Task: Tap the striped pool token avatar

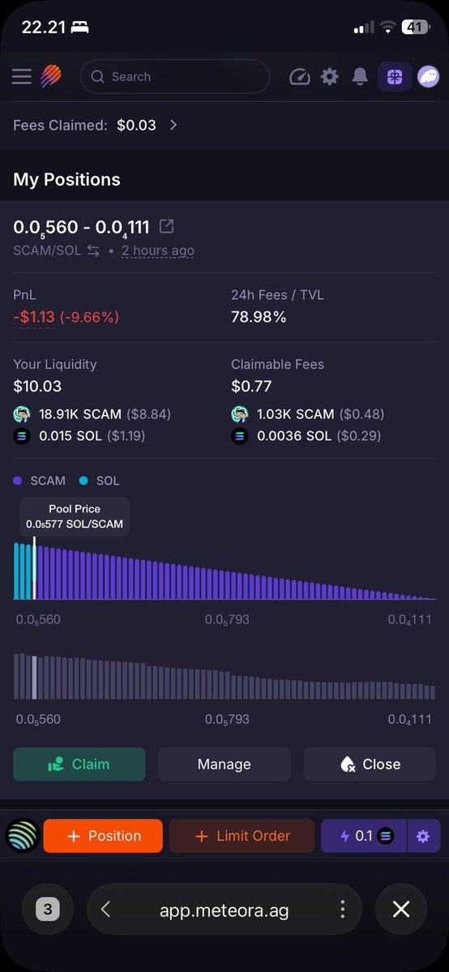Action: tap(23, 837)
